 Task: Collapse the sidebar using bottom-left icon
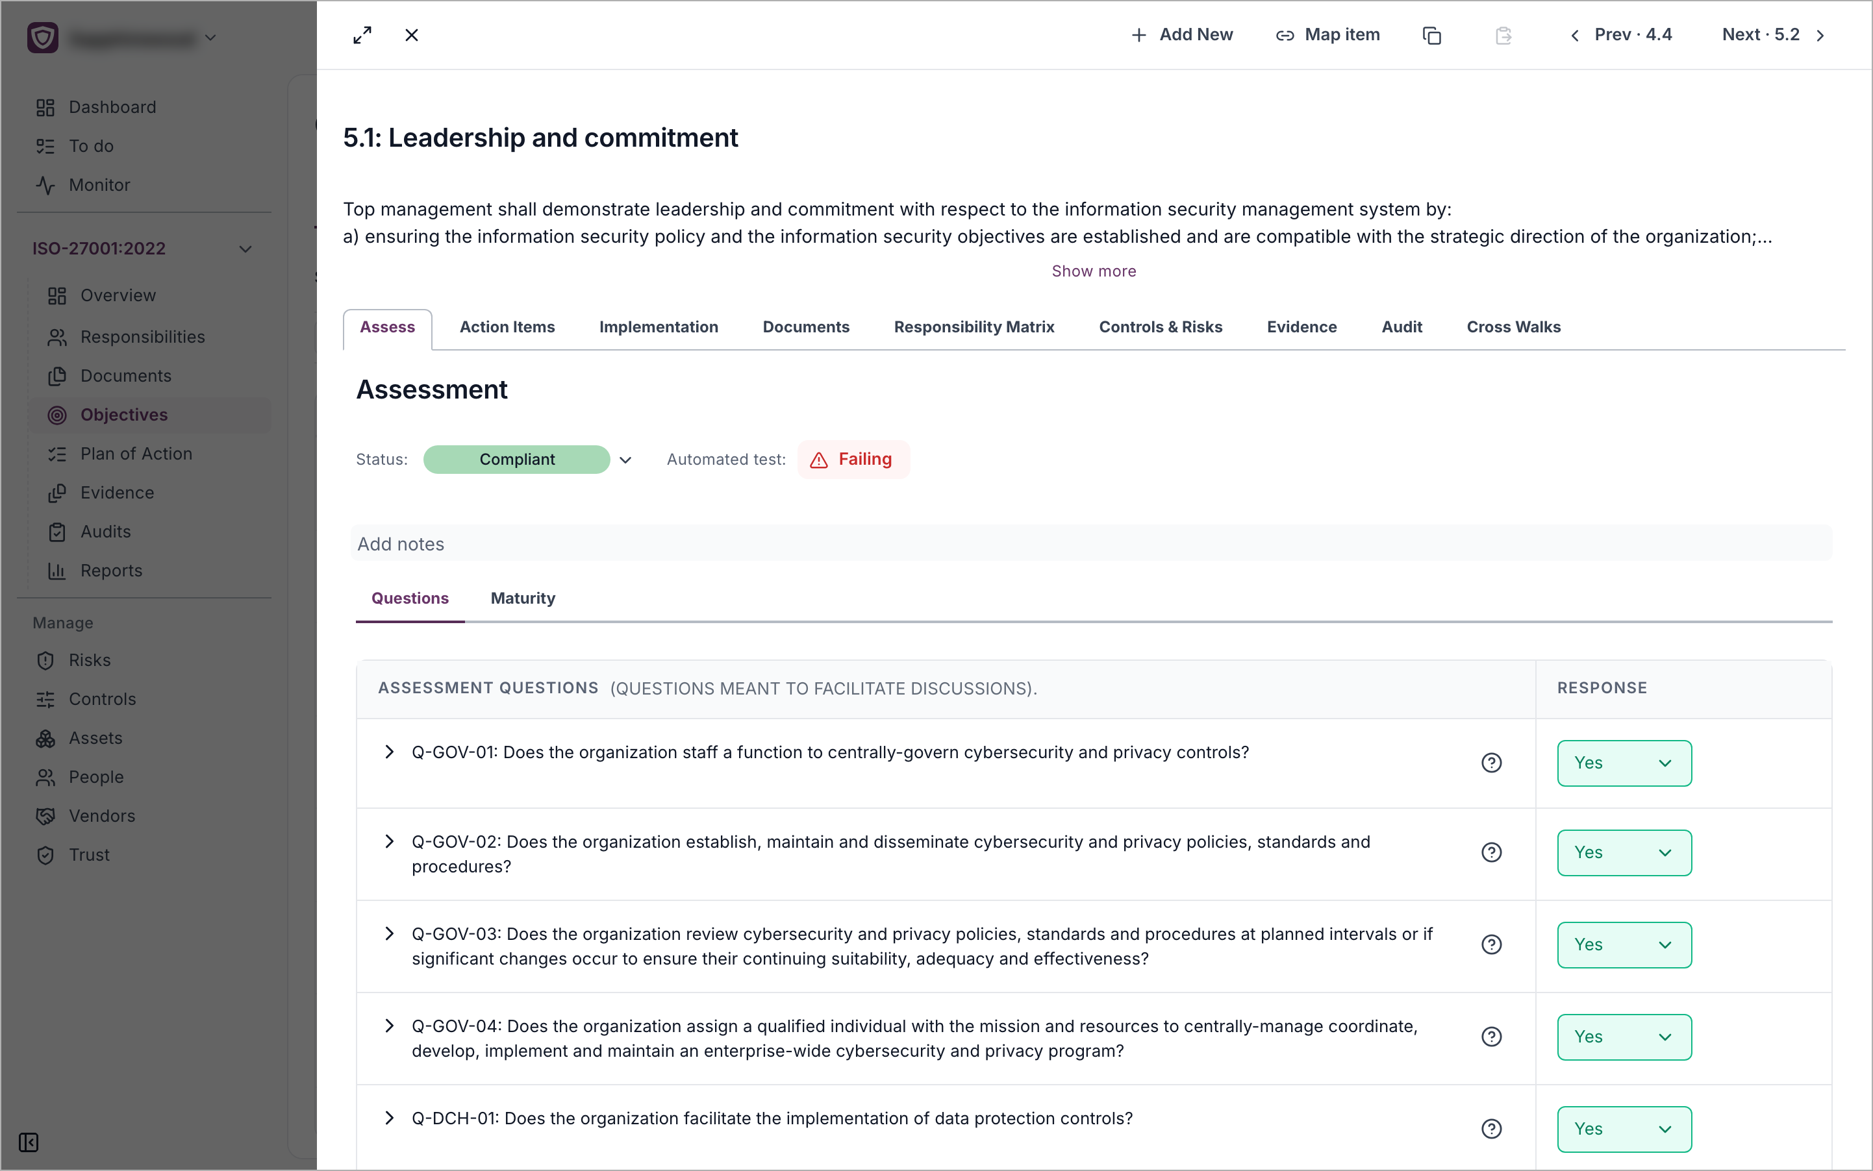[x=29, y=1142]
